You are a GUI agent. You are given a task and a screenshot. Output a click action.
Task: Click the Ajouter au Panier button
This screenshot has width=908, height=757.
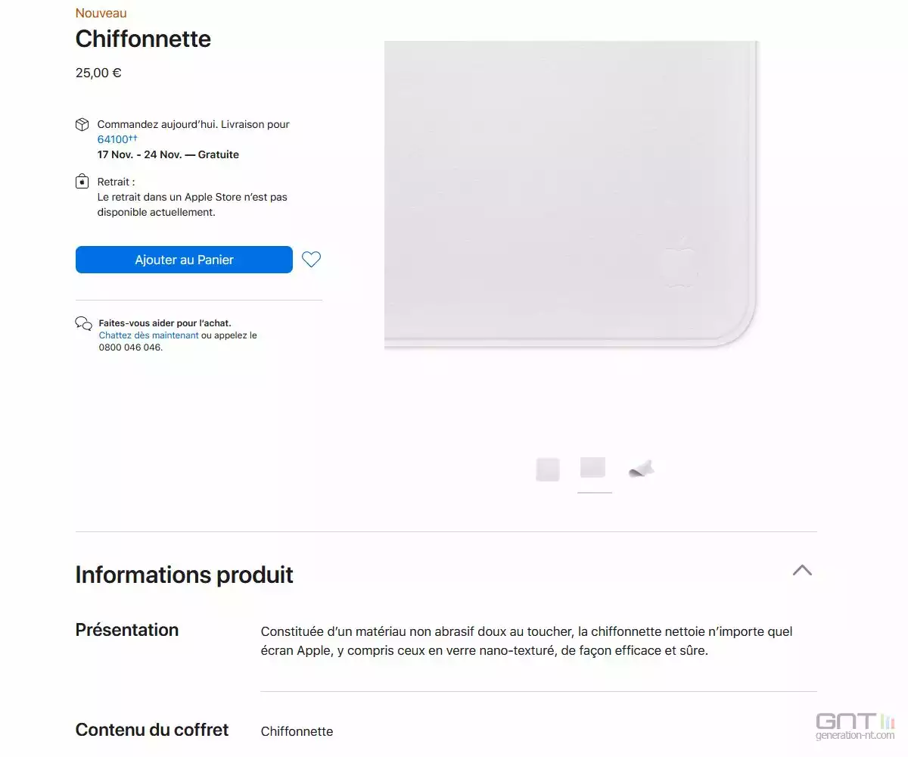(184, 260)
